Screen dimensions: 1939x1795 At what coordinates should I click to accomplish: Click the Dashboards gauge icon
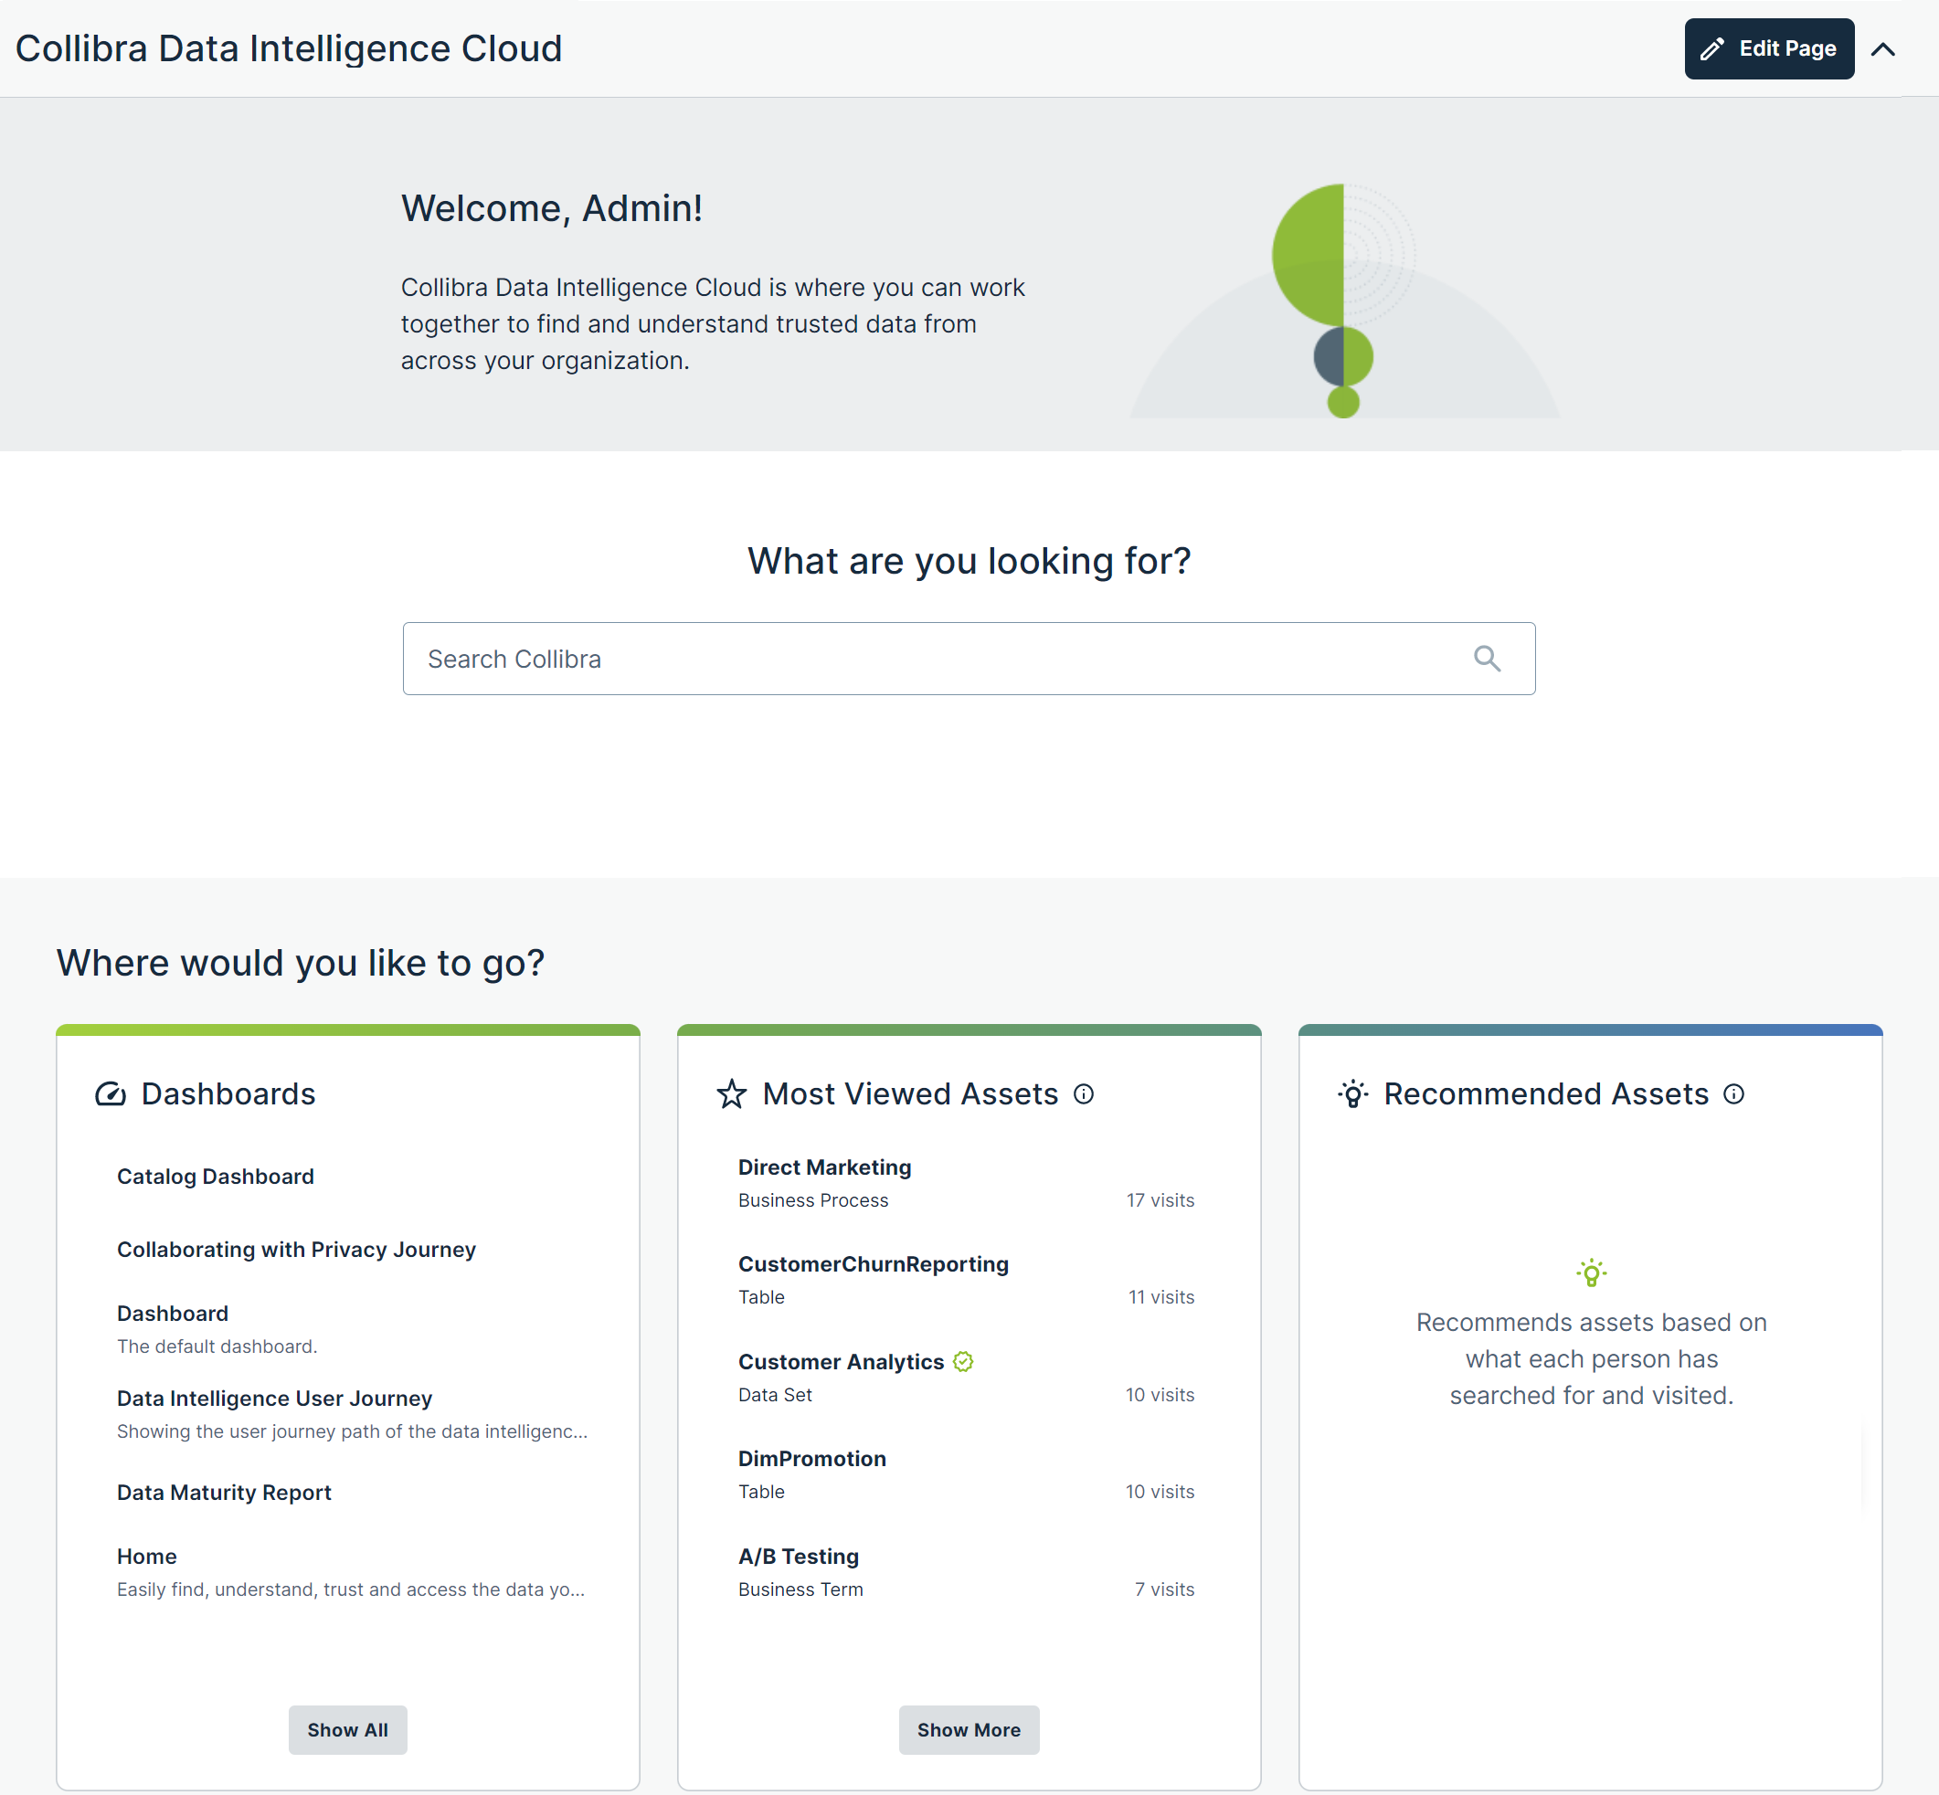pyautogui.click(x=110, y=1093)
